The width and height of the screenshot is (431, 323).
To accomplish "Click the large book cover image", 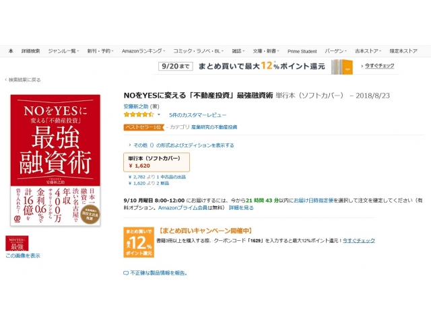I will pyautogui.click(x=55, y=160).
